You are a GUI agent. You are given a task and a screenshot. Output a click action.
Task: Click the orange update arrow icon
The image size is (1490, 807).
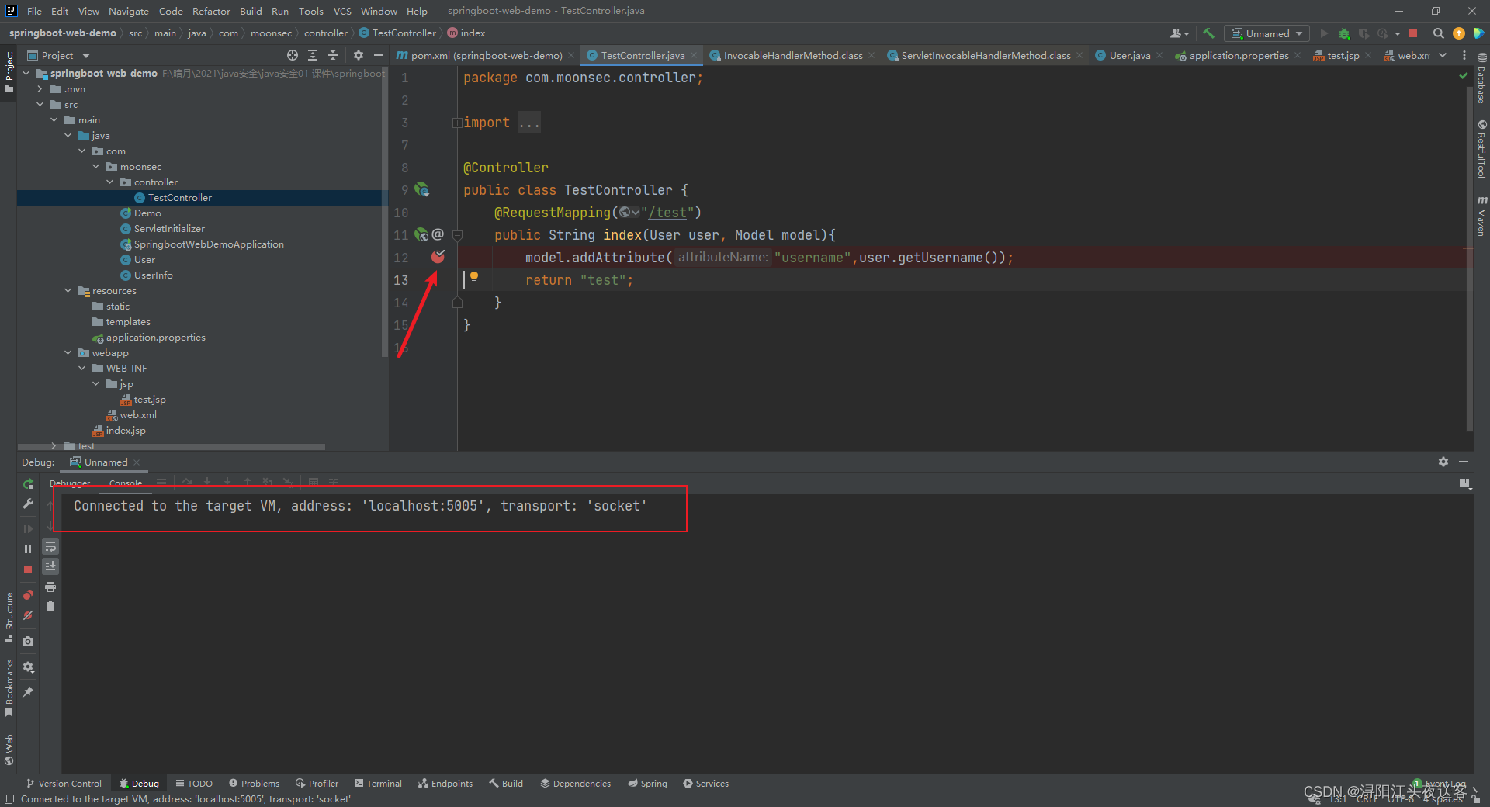pos(1458,33)
